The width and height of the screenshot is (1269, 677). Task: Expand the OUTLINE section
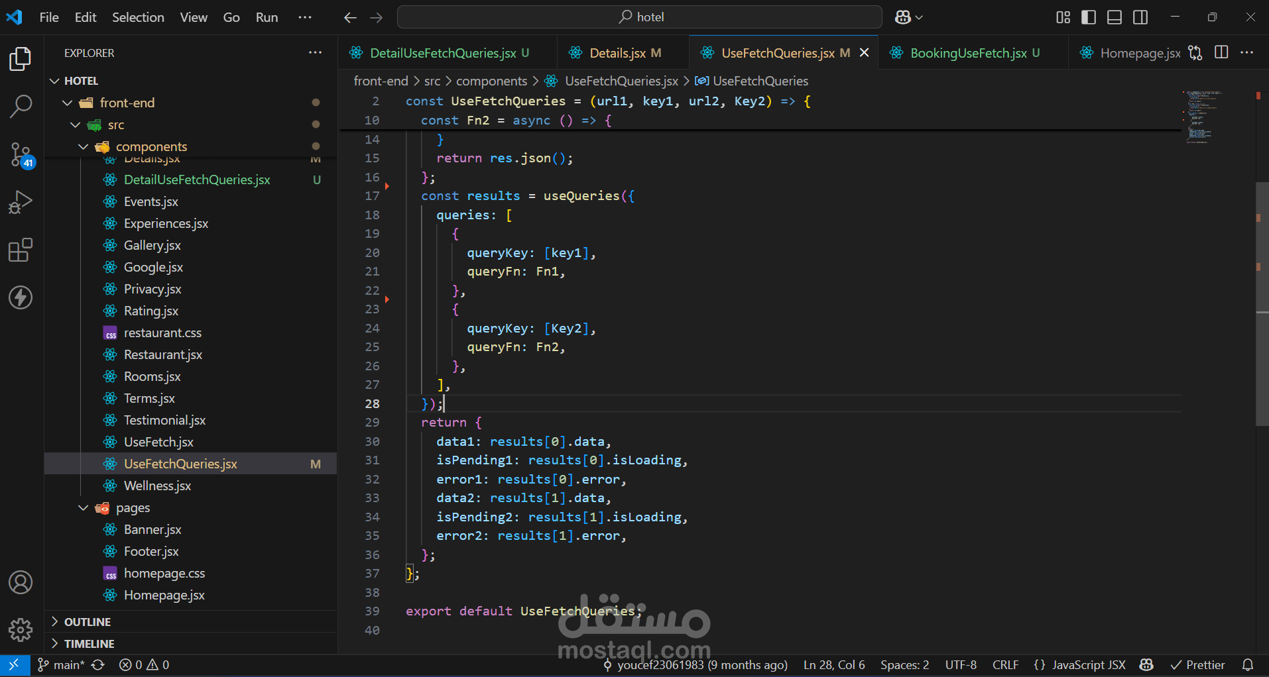coord(191,622)
